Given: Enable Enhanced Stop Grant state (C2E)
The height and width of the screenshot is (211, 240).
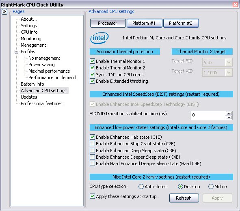Looking at the screenshot, I should 92,144.
